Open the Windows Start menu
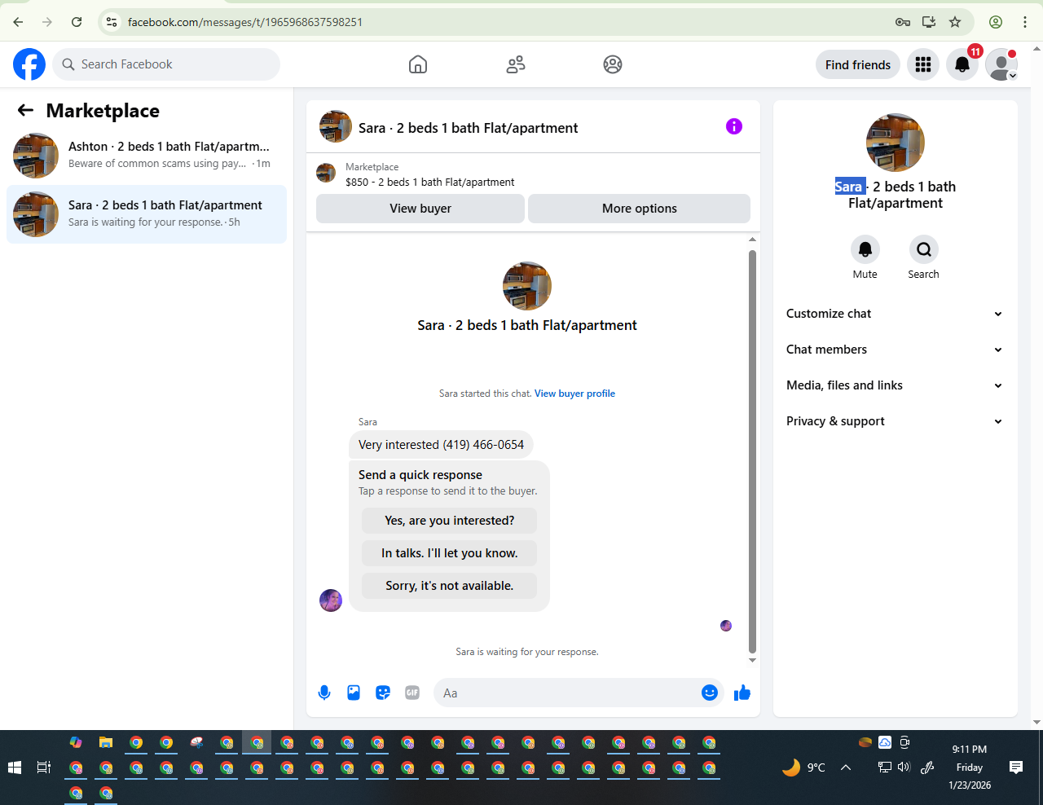Viewport: 1043px width, 805px height. [x=14, y=768]
